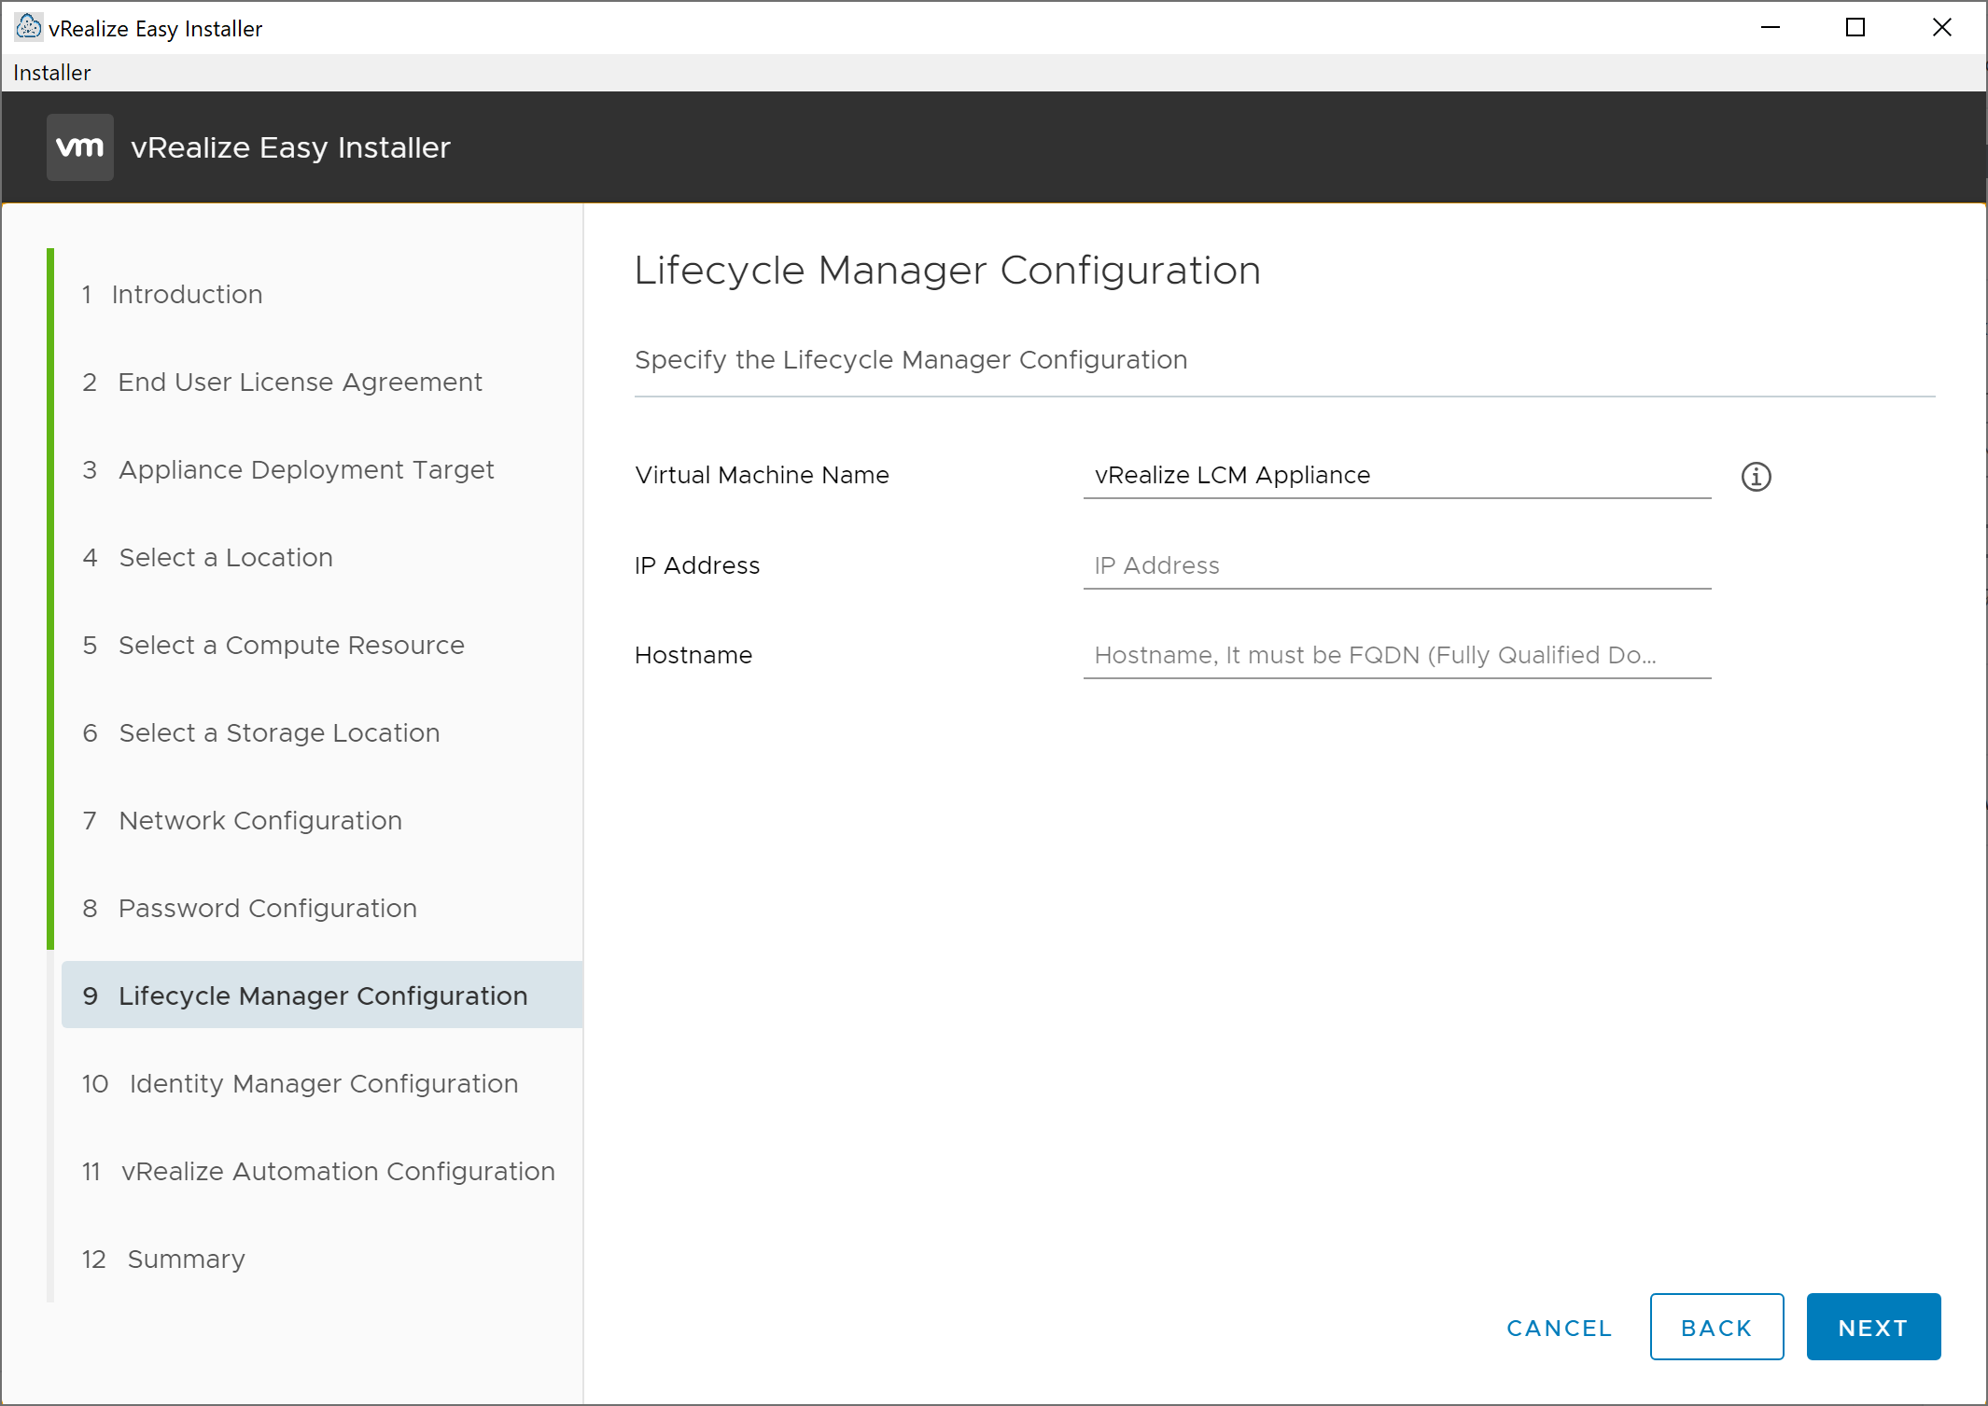Go to Select a Storage Location step
The image size is (1988, 1406).
pyautogui.click(x=278, y=733)
